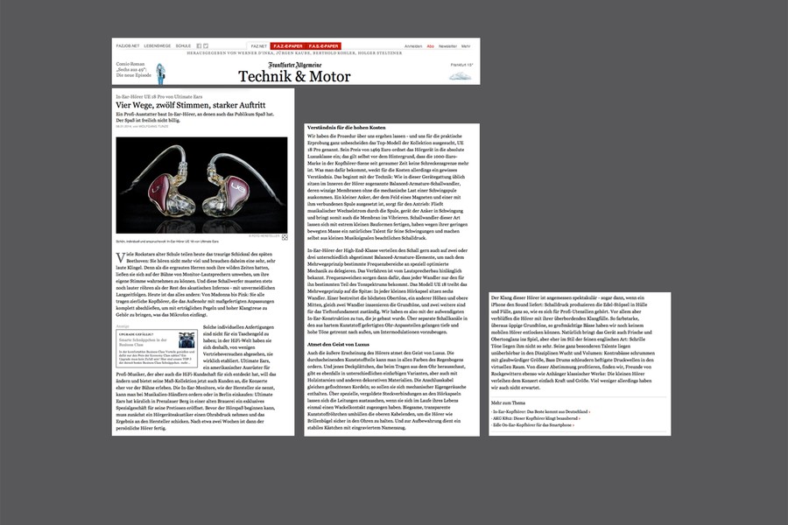788x525 pixels.
Task: Click the Comic-Roman cartoon figure illustration
Action: (160, 73)
